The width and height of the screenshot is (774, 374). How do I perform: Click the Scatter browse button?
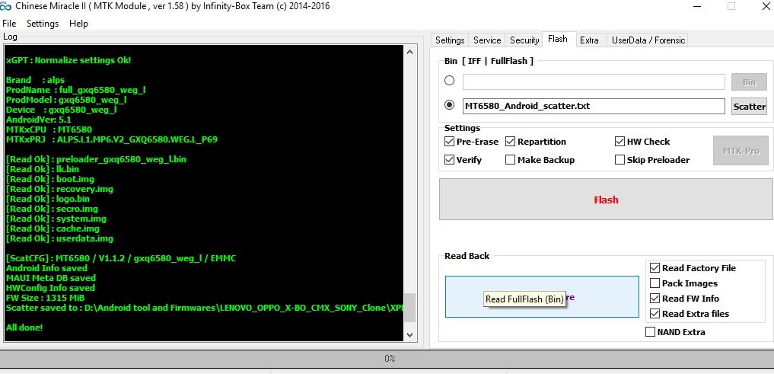(x=749, y=106)
